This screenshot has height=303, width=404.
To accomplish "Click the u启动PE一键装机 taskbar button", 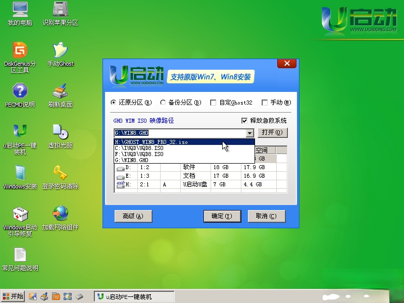I will 134,296.
